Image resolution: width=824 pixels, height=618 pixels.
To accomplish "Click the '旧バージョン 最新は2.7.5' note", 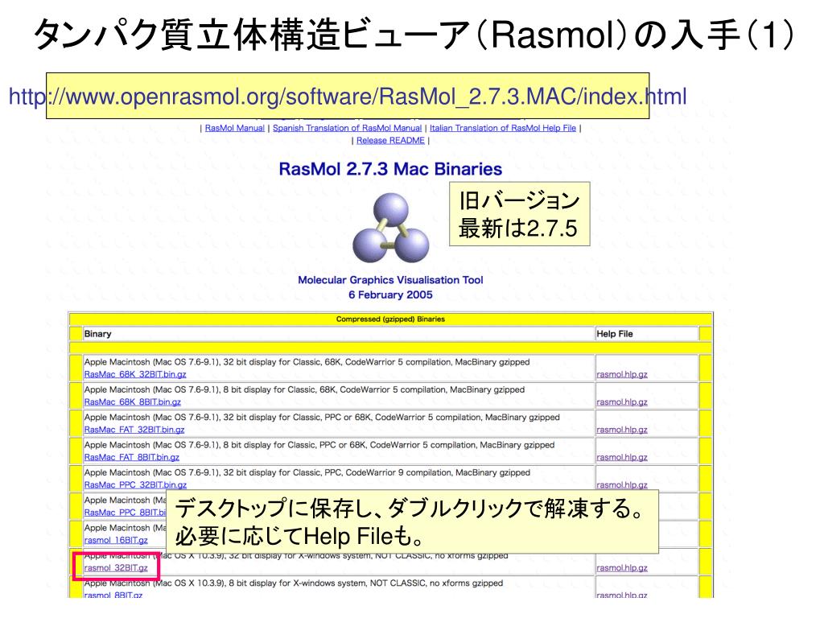I will tap(519, 214).
